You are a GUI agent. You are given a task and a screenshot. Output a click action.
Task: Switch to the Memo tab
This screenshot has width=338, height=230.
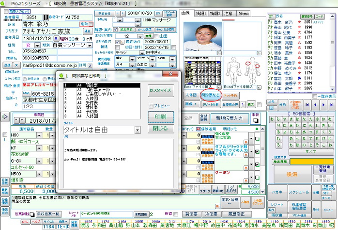(x=244, y=14)
